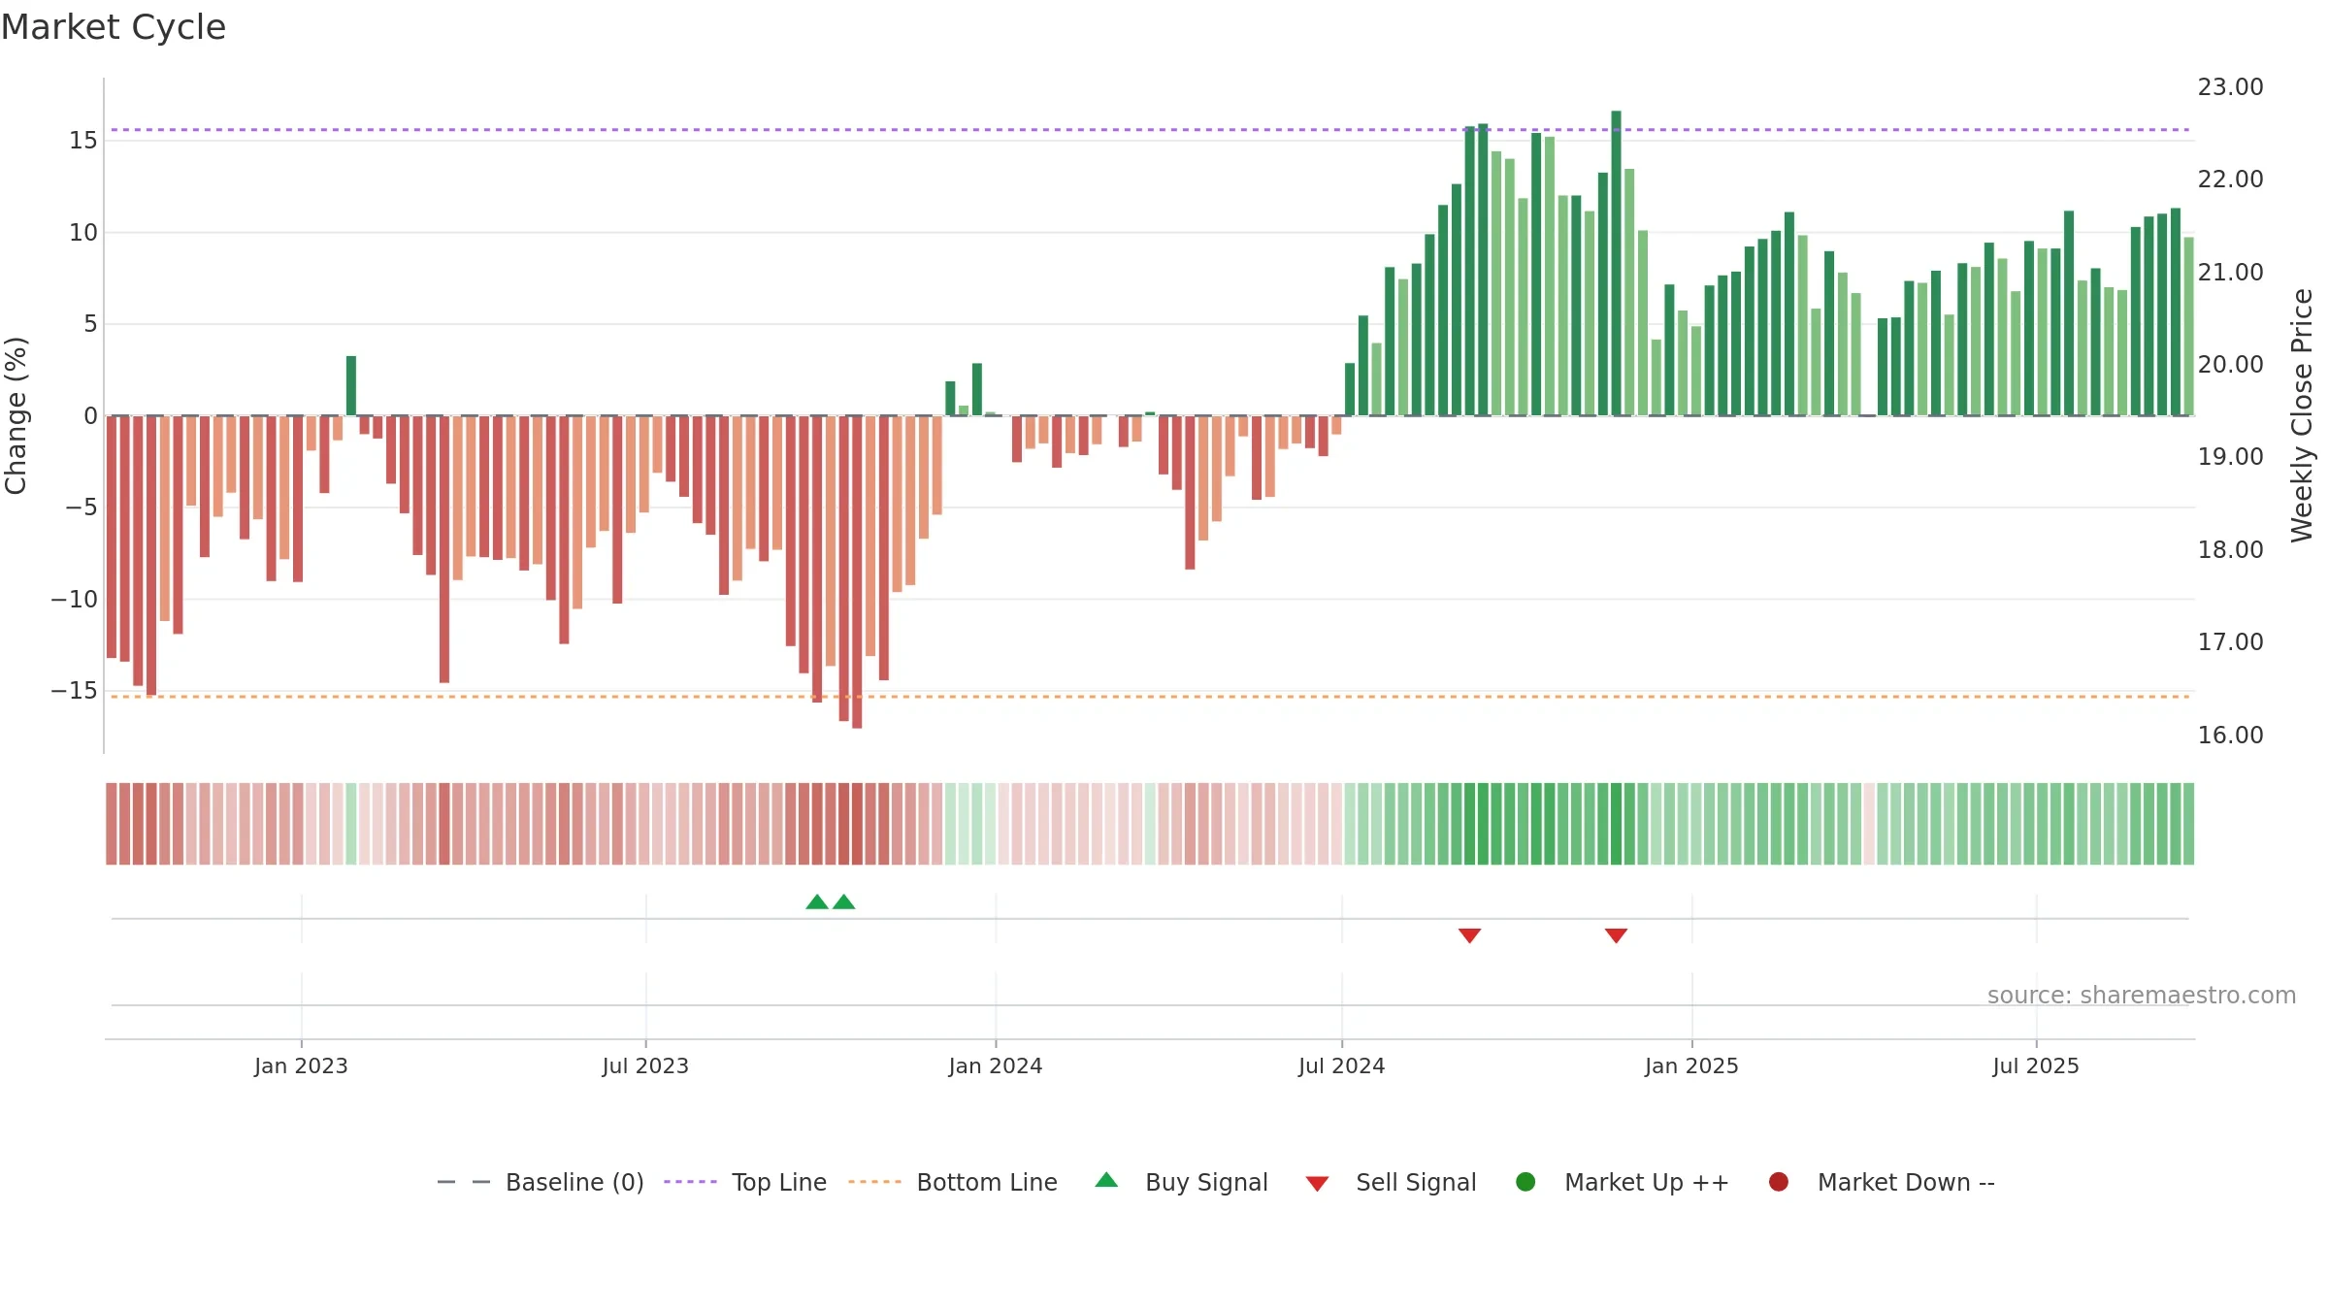
Task: Click the Jan 2024 axis label
Action: 996,1065
